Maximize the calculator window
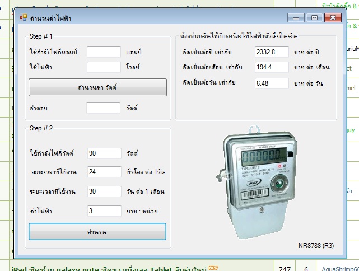The width and height of the screenshot is (359, 271). click(x=314, y=17)
